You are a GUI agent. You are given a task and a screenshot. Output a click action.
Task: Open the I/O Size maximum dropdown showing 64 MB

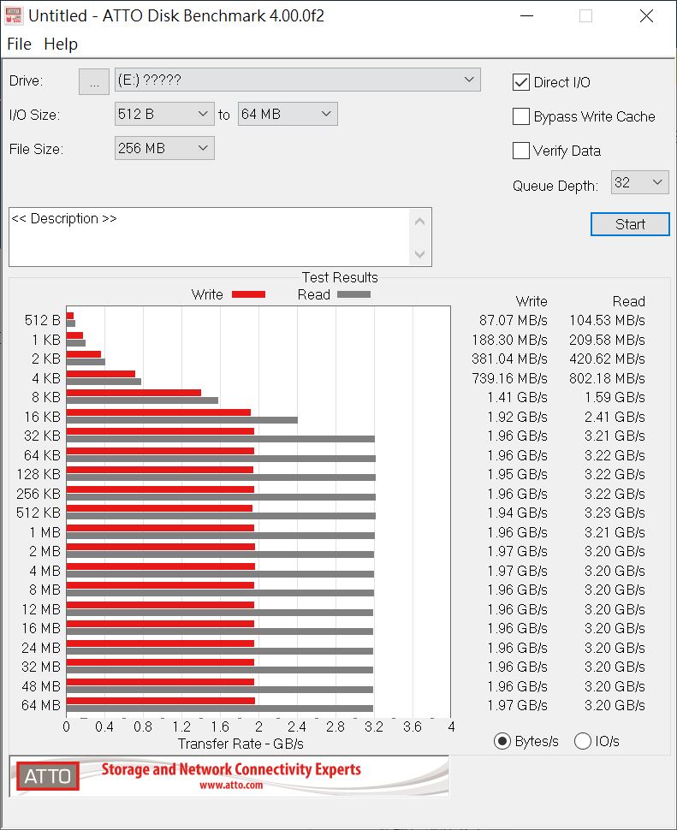tap(288, 114)
